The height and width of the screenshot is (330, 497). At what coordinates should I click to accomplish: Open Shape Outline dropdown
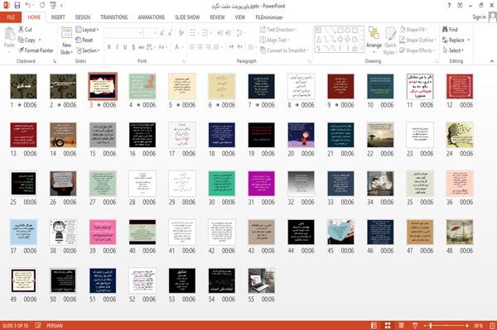coord(417,40)
